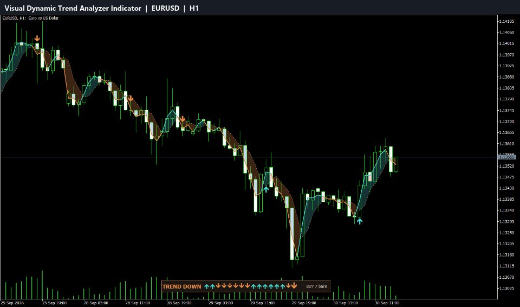
Task: Click the 1.13925 price scale label
Action: click(508, 66)
